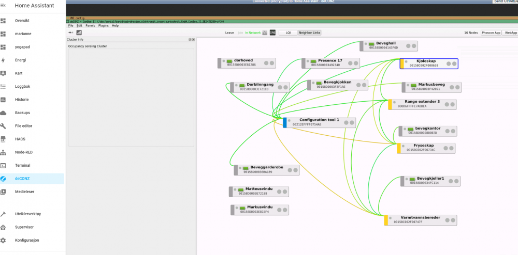Open the File editor
518x255 pixels.
23,126
